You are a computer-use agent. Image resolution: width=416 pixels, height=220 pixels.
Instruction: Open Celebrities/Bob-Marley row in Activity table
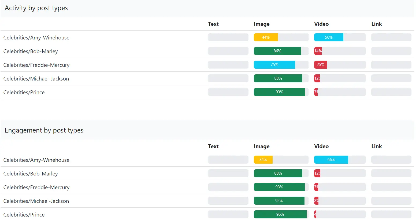tap(31, 51)
